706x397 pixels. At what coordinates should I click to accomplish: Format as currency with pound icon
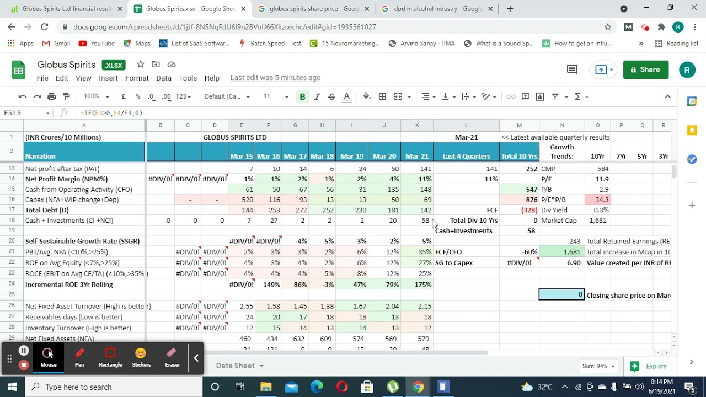click(x=124, y=96)
